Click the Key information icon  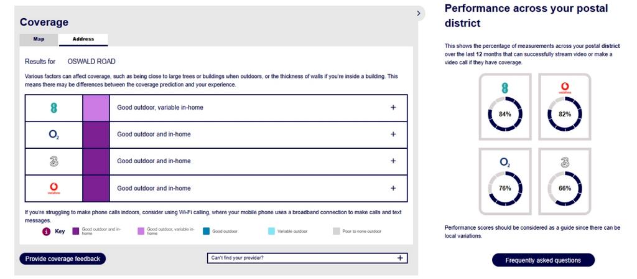click(x=47, y=232)
